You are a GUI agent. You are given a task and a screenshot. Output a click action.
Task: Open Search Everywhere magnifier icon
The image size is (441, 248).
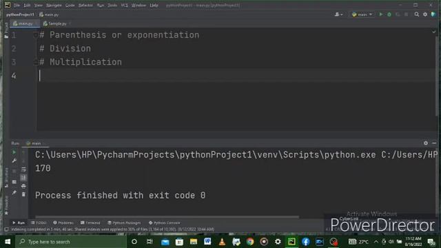coord(416,14)
